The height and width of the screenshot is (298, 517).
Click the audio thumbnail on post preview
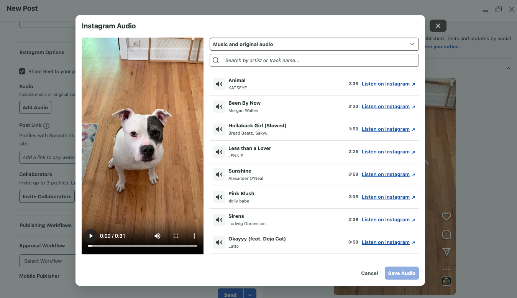coord(446,281)
